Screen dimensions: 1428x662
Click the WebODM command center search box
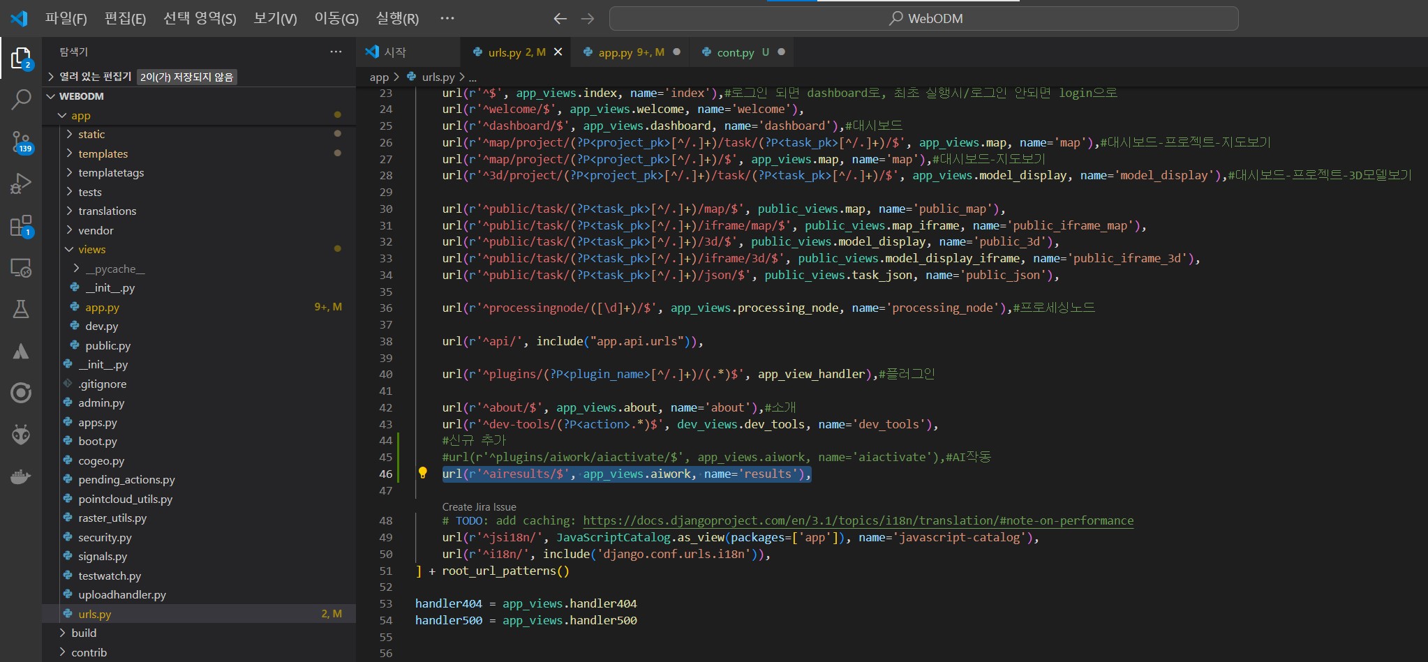click(923, 19)
